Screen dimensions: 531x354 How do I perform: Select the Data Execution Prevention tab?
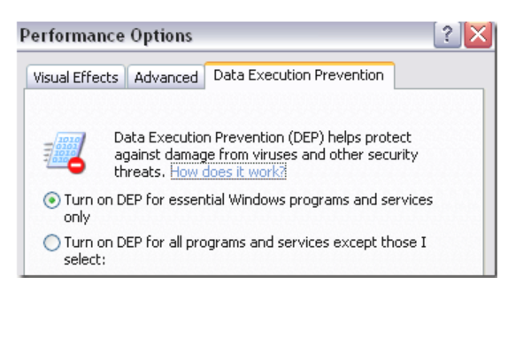point(299,75)
